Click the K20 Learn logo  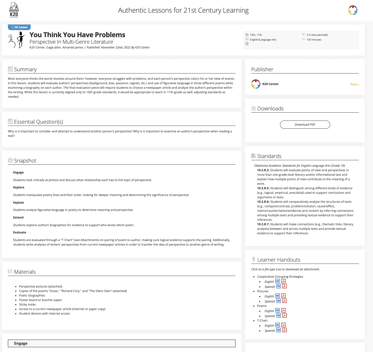click(x=14, y=10)
